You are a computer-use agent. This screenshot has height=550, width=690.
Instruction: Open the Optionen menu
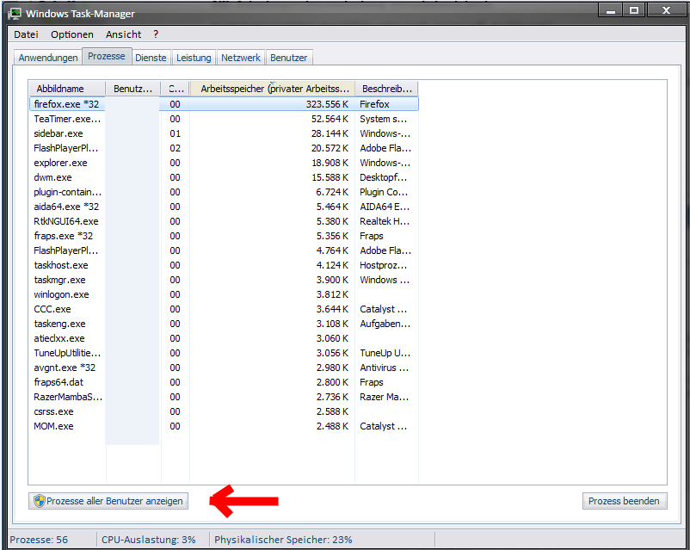(72, 34)
